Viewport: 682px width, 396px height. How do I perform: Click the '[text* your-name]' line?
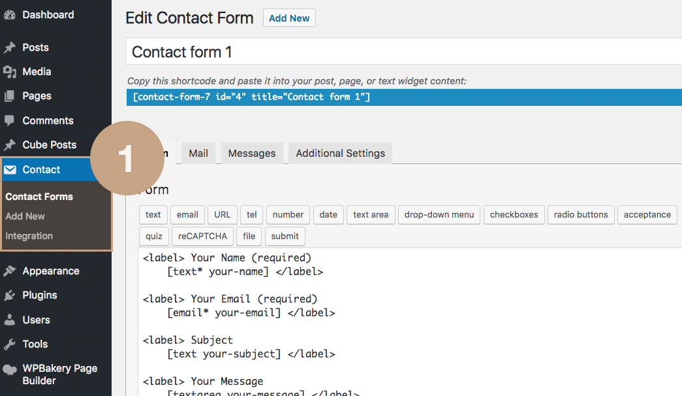(x=245, y=272)
